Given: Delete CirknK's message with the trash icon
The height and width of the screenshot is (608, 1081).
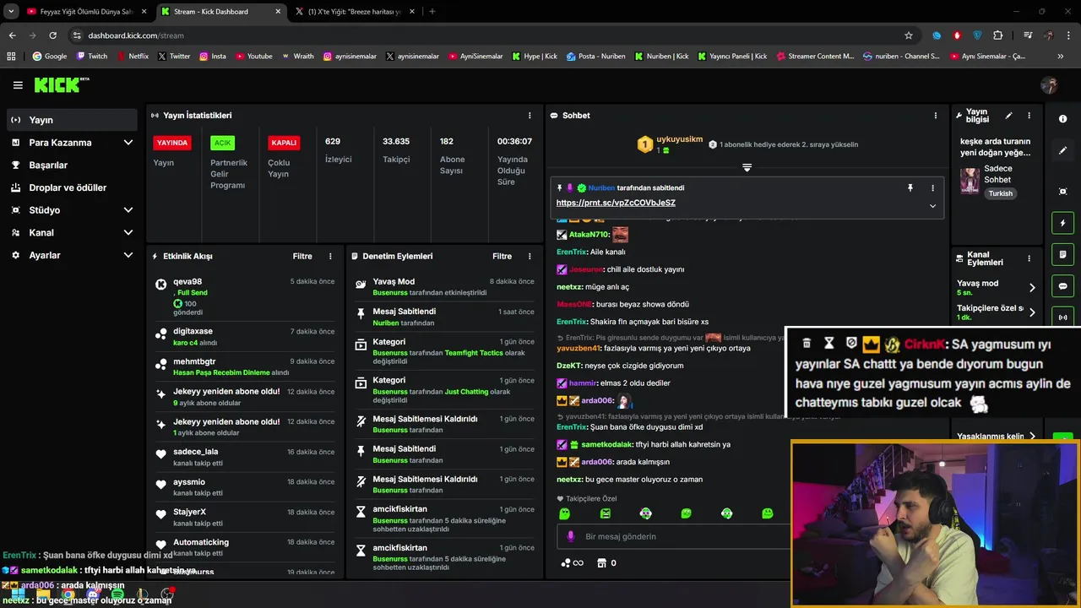Looking at the screenshot, I should click(x=807, y=343).
